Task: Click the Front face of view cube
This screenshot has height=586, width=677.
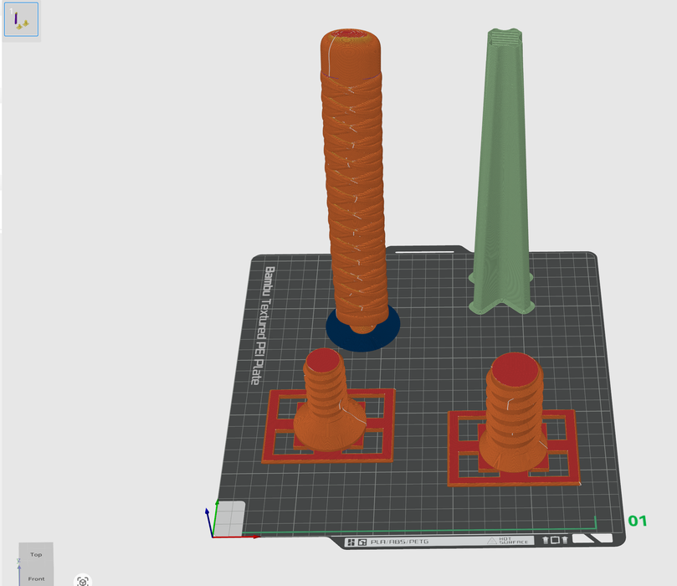Action: (x=36, y=578)
